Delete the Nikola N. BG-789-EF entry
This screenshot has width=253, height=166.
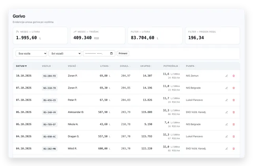[234, 124]
